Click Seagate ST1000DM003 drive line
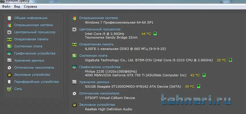Image resolution: width=246 pixels, height=114 pixels. (133, 86)
